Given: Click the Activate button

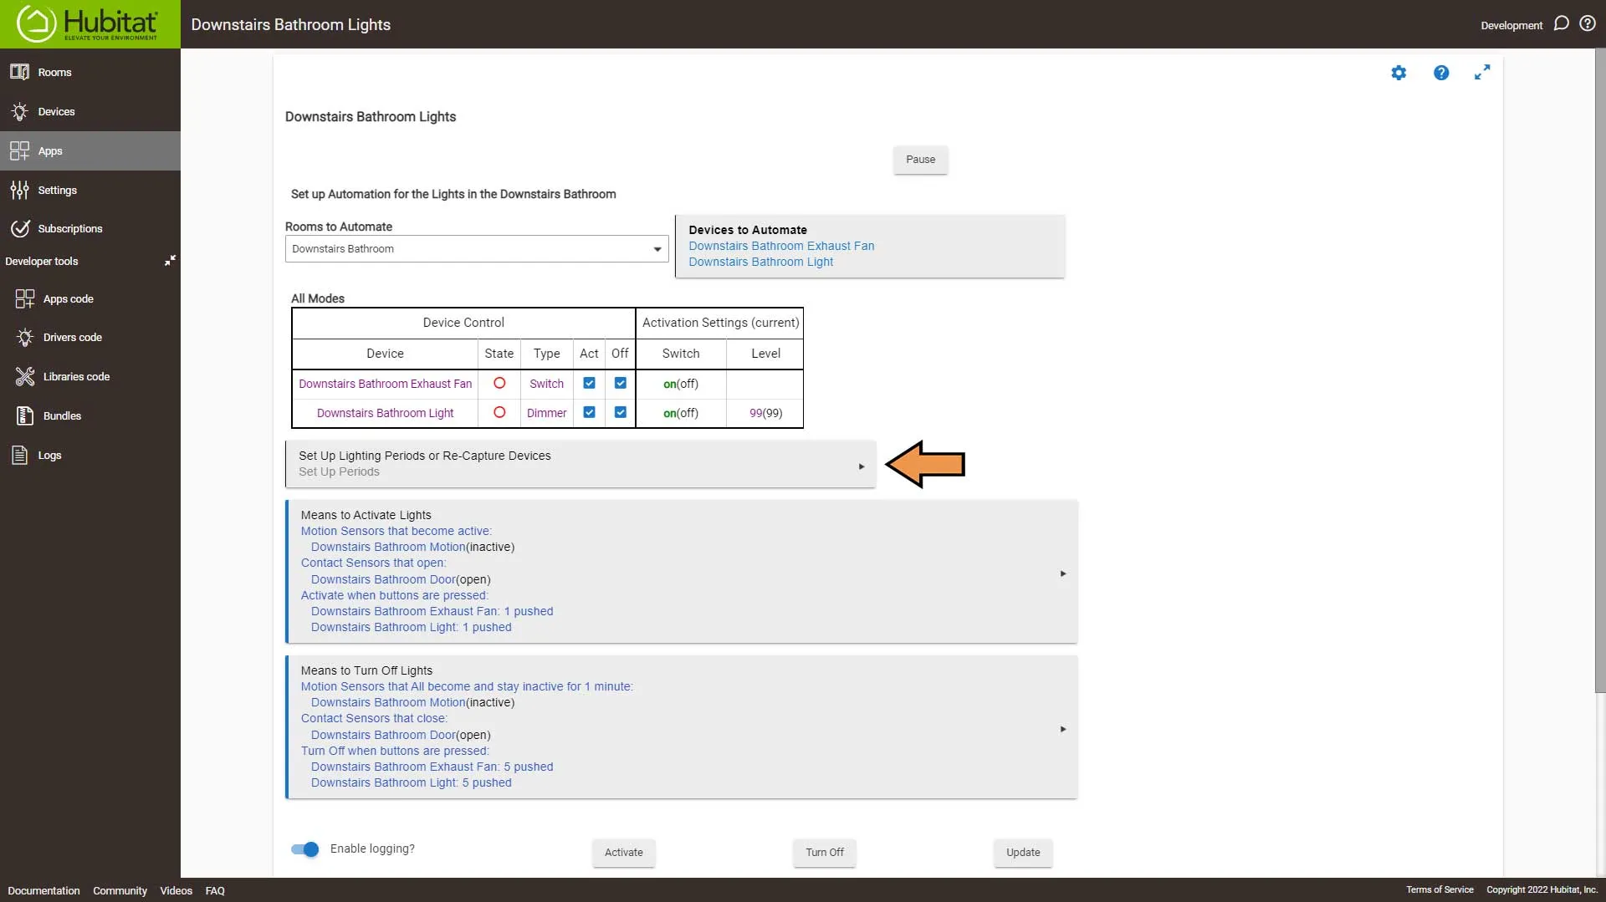Looking at the screenshot, I should coord(624,853).
